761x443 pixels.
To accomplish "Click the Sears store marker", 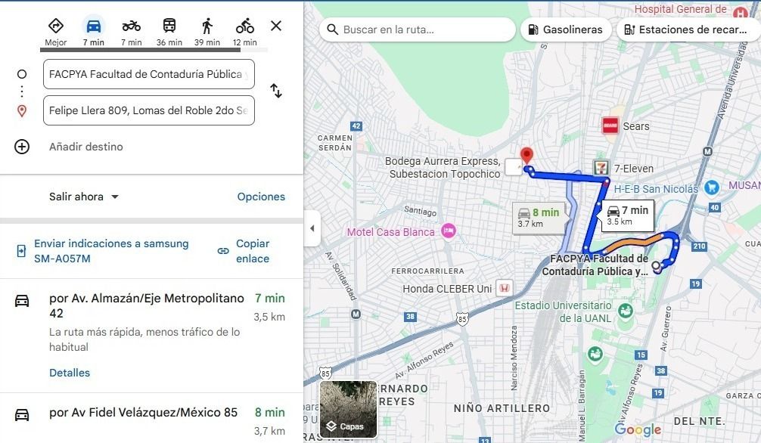I will pos(610,125).
